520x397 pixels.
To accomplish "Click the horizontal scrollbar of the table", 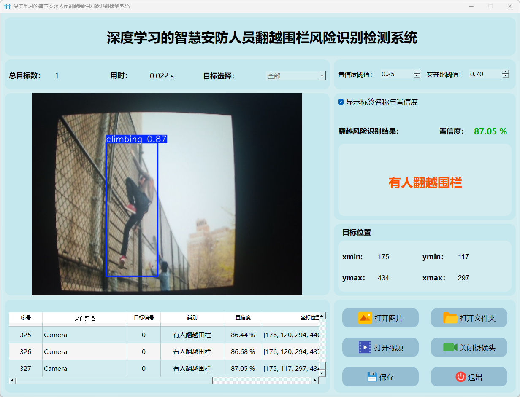I will tap(114, 381).
